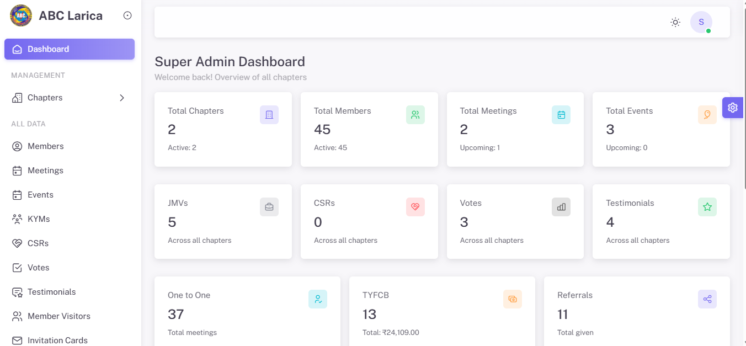Open KYMs in the sidebar
The image size is (746, 346).
point(70,219)
